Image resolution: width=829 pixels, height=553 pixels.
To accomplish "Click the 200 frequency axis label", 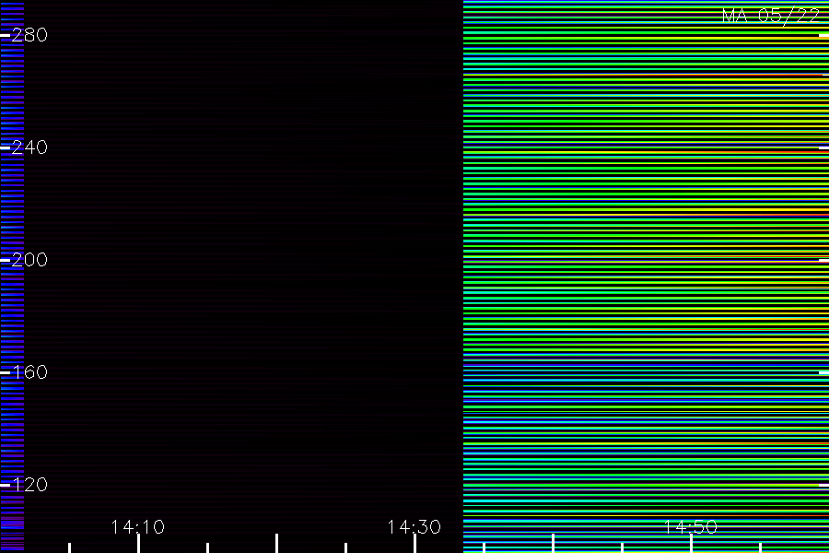I will (29, 259).
